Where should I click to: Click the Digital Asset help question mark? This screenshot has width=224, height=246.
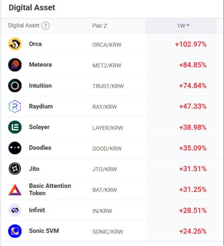45,26
